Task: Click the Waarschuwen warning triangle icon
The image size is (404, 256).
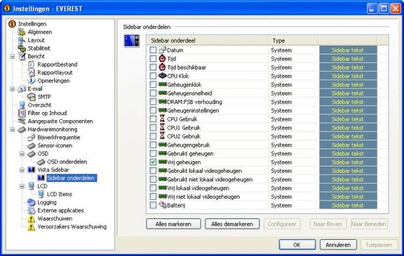Action: coord(31,218)
